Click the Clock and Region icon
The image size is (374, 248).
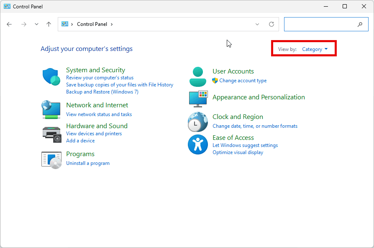[198, 122]
